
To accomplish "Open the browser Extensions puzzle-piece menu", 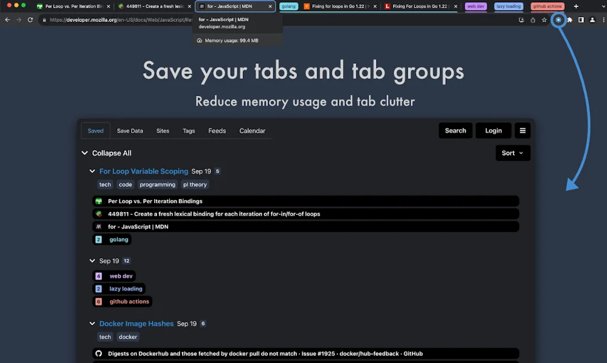I will (568, 20).
